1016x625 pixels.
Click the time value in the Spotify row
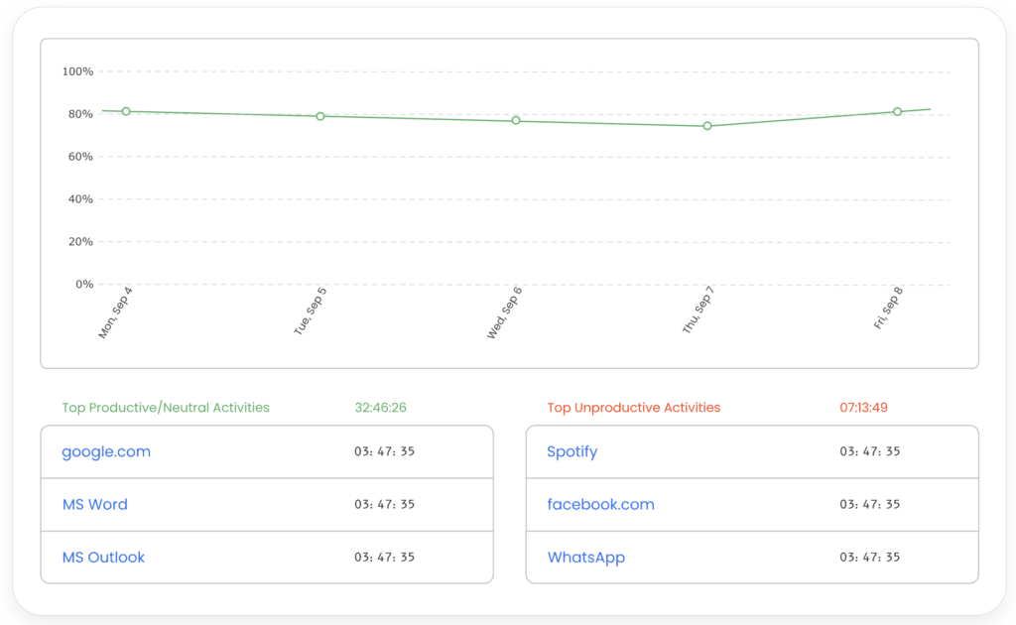[869, 451]
